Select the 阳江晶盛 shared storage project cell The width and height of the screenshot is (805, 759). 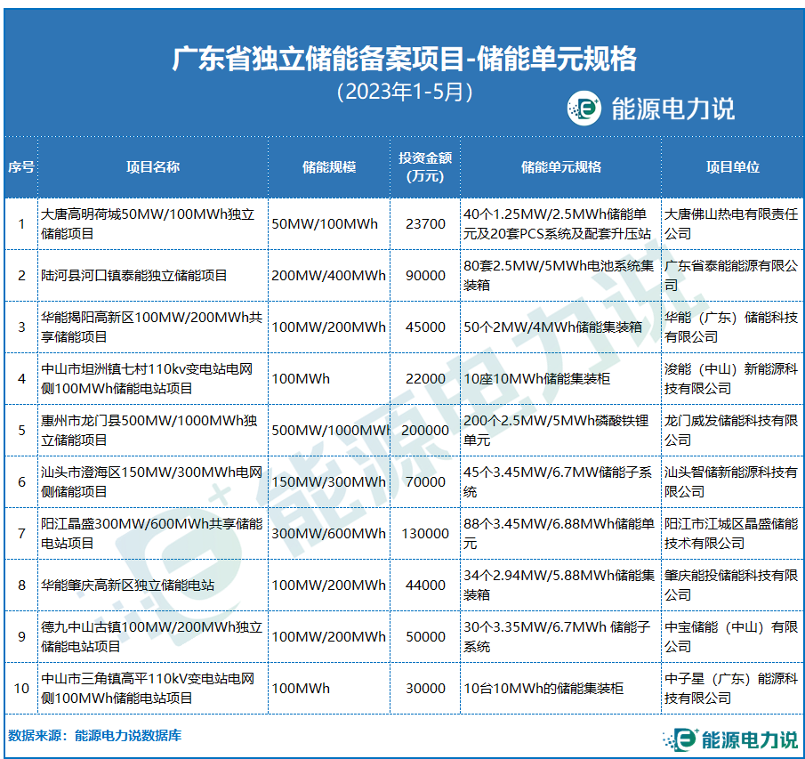point(152,534)
